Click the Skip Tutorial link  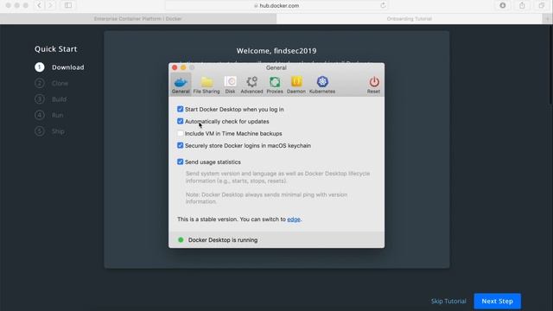pos(448,301)
